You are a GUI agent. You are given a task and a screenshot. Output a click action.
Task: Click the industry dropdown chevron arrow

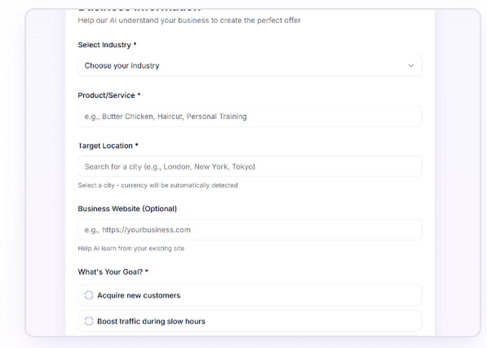point(411,65)
